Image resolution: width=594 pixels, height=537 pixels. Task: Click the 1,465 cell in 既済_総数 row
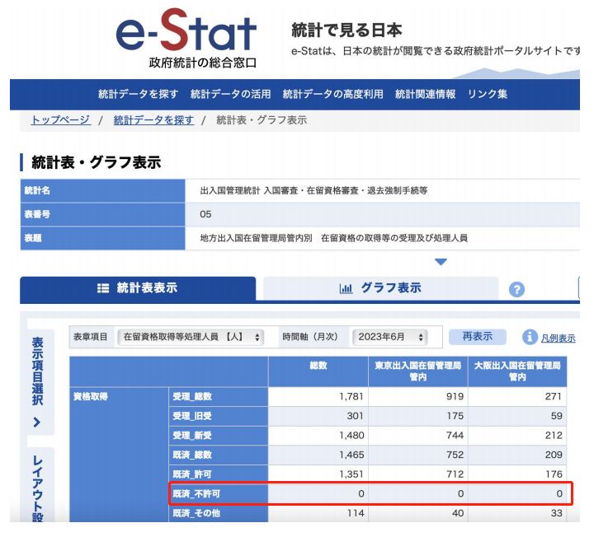(318, 455)
